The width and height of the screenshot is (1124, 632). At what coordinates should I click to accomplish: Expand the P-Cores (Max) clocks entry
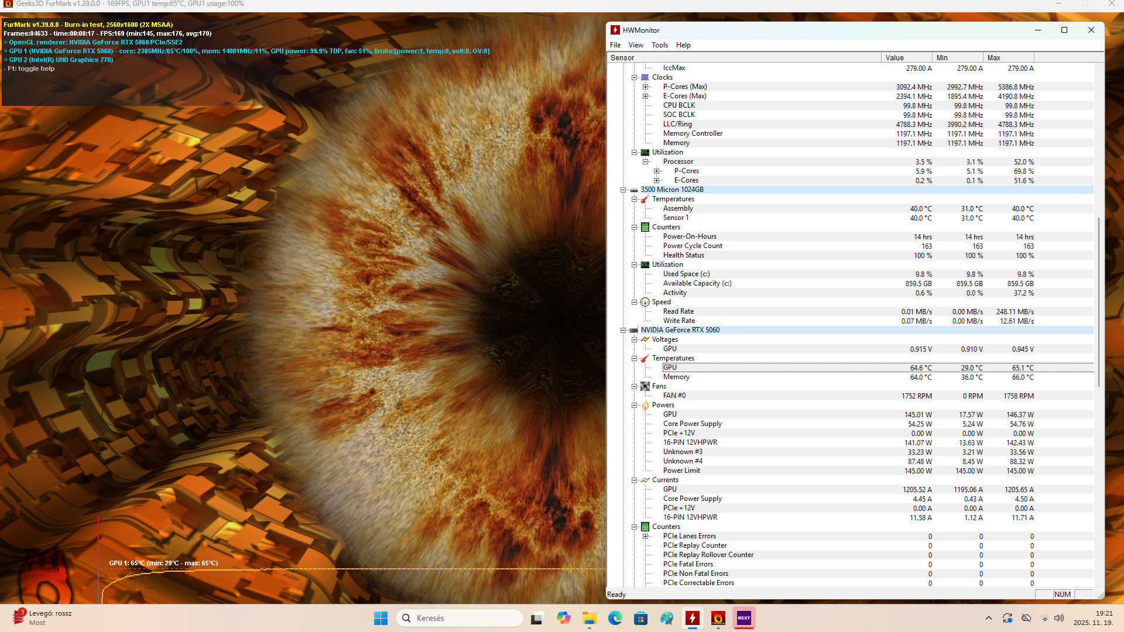pos(646,87)
